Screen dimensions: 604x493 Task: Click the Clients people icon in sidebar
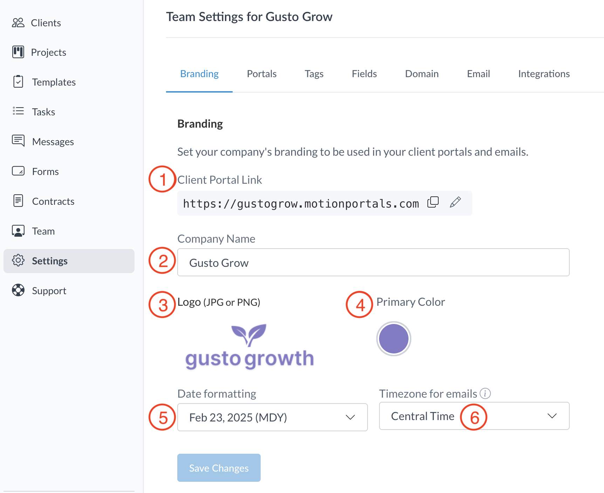pyautogui.click(x=18, y=23)
